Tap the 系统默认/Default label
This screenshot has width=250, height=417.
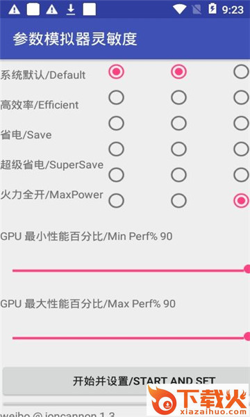tap(43, 75)
